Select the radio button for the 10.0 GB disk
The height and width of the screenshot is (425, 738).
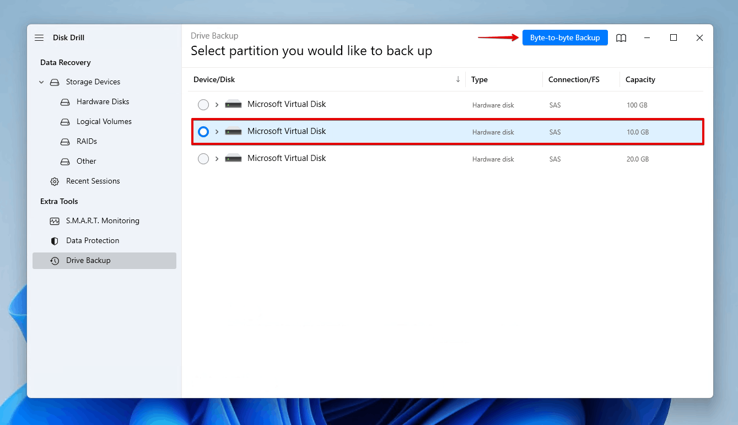coord(203,132)
